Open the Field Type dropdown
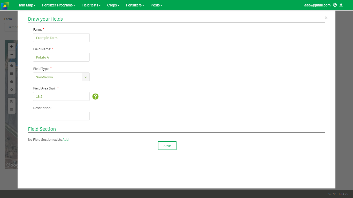 61,77
